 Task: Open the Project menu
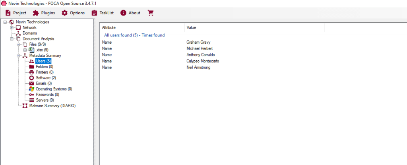pyautogui.click(x=16, y=13)
